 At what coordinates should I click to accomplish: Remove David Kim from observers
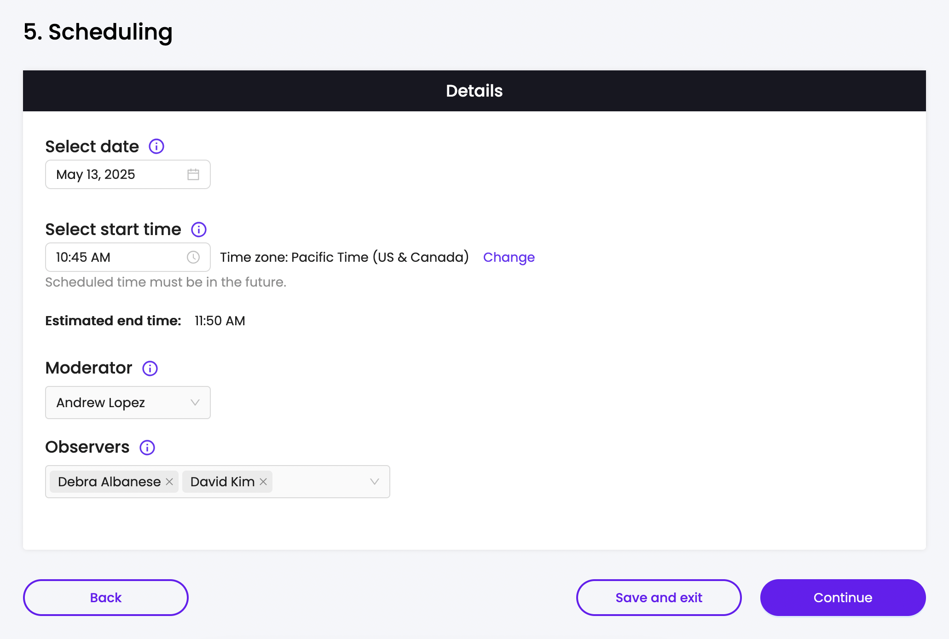[x=263, y=482]
